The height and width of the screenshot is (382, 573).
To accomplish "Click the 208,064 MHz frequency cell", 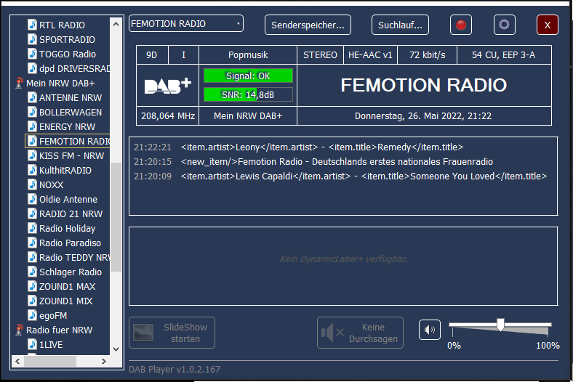I will 168,116.
